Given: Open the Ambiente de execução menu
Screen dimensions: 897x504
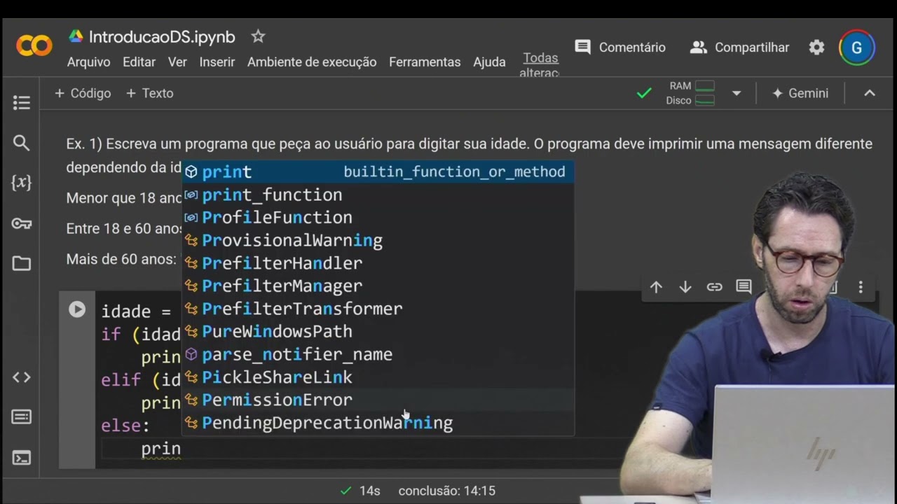Looking at the screenshot, I should pyautogui.click(x=312, y=62).
